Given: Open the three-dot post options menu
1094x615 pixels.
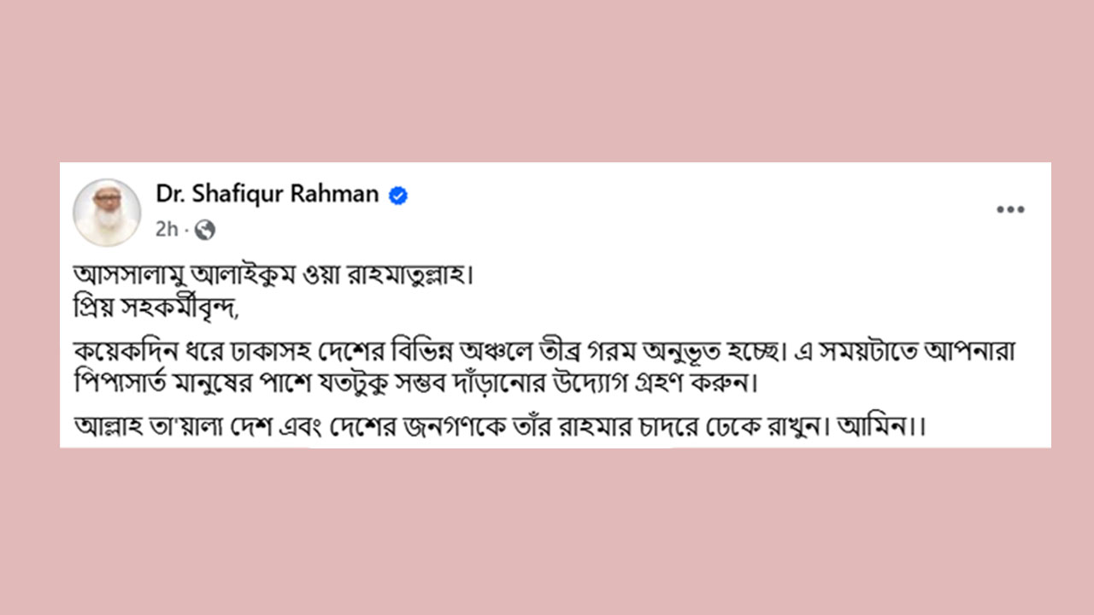Looking at the screenshot, I should click(x=1010, y=210).
